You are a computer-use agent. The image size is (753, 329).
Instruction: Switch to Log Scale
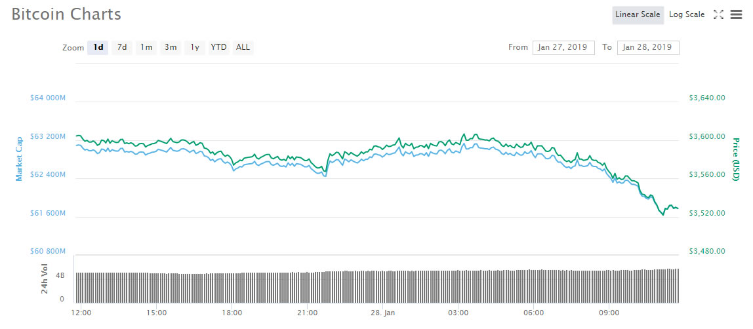[687, 15]
